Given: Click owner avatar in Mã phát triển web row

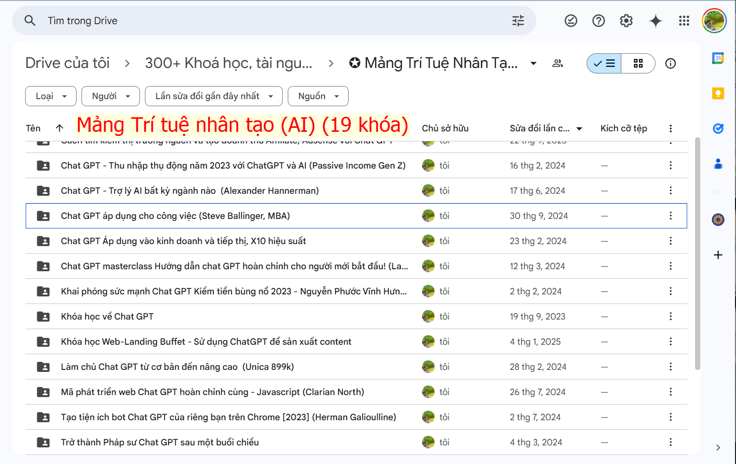Looking at the screenshot, I should click(x=428, y=392).
